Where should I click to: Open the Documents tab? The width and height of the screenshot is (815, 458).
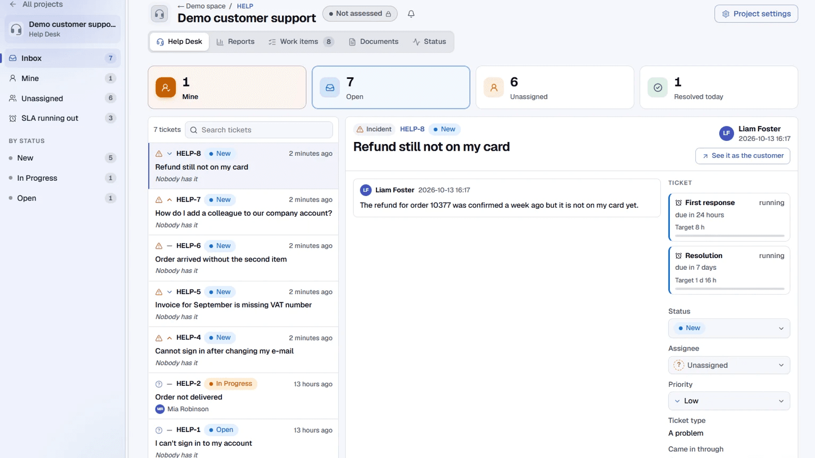coord(373,42)
